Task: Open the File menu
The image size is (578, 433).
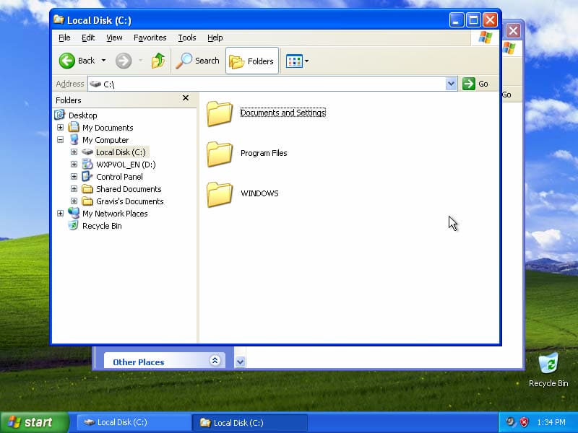Action: pos(64,38)
